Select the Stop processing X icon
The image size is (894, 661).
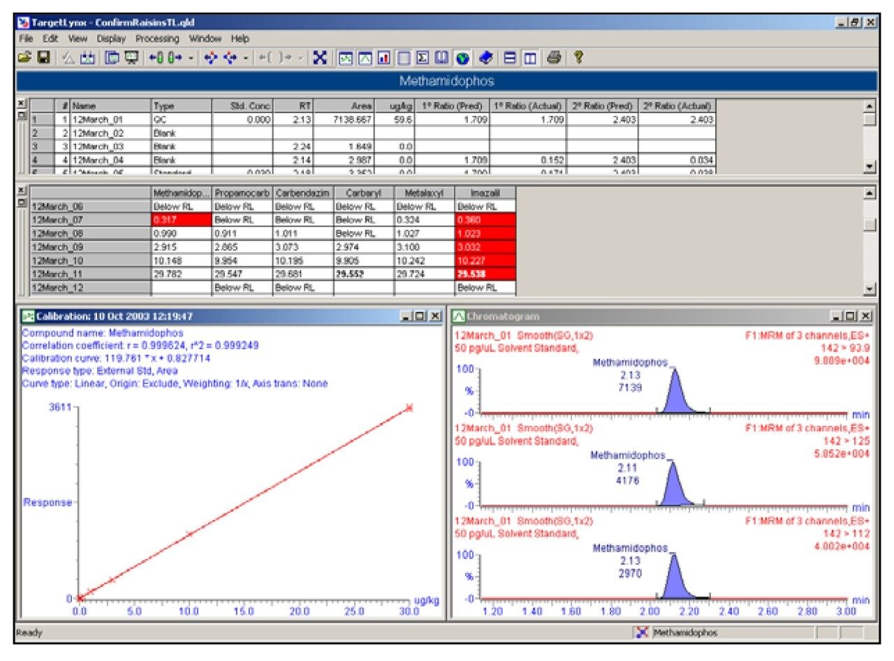tap(321, 58)
